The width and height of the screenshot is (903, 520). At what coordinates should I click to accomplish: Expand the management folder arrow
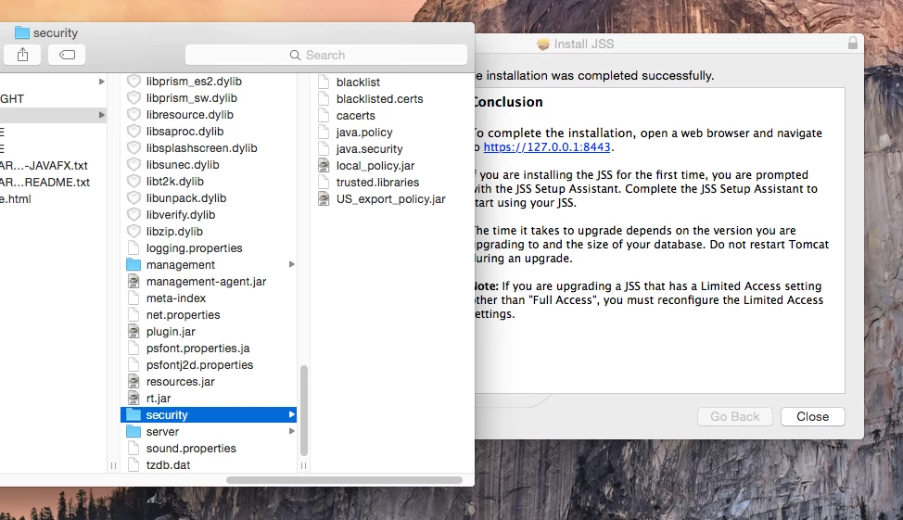pos(291,264)
